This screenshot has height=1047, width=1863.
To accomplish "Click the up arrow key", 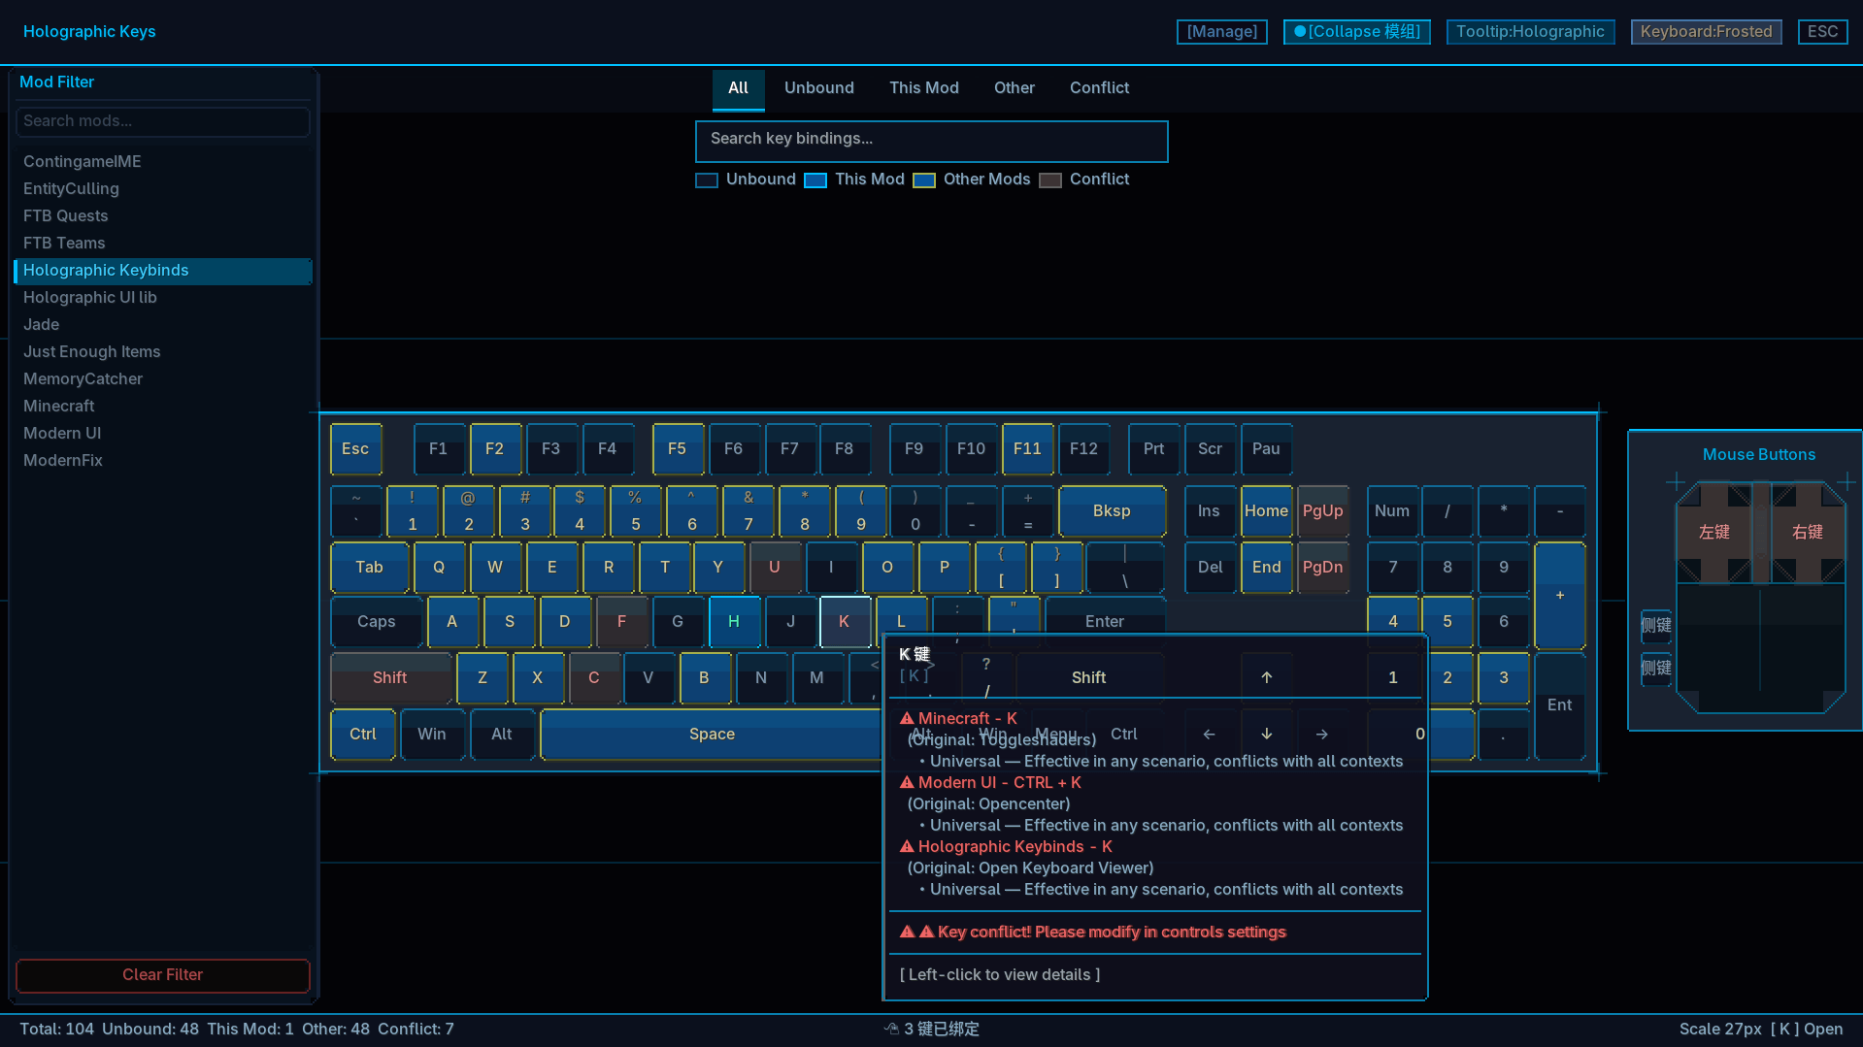I will tap(1266, 678).
